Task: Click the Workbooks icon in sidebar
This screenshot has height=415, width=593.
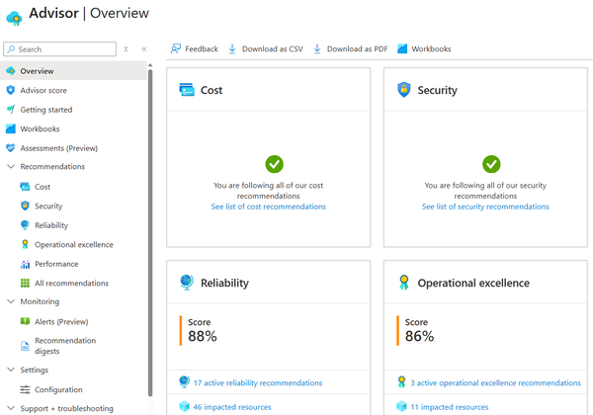Action: click(11, 128)
